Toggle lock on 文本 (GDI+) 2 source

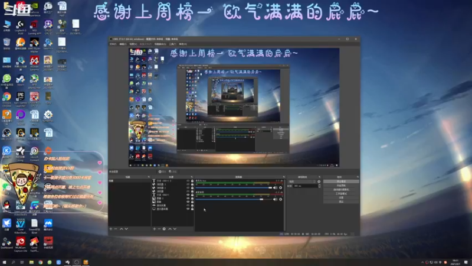192,181
